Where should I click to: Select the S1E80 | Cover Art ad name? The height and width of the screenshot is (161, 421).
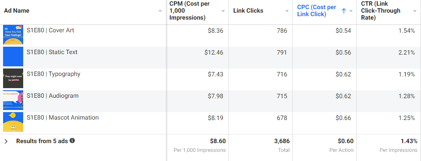(x=50, y=30)
